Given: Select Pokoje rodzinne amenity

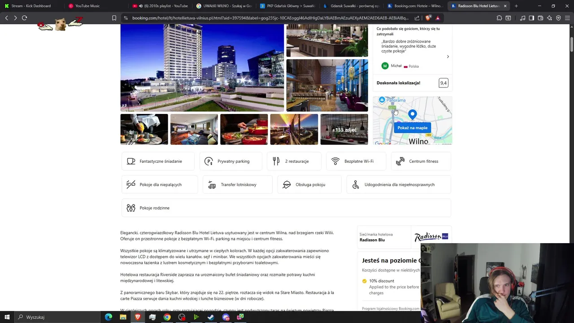Looking at the screenshot, I should tap(286, 208).
